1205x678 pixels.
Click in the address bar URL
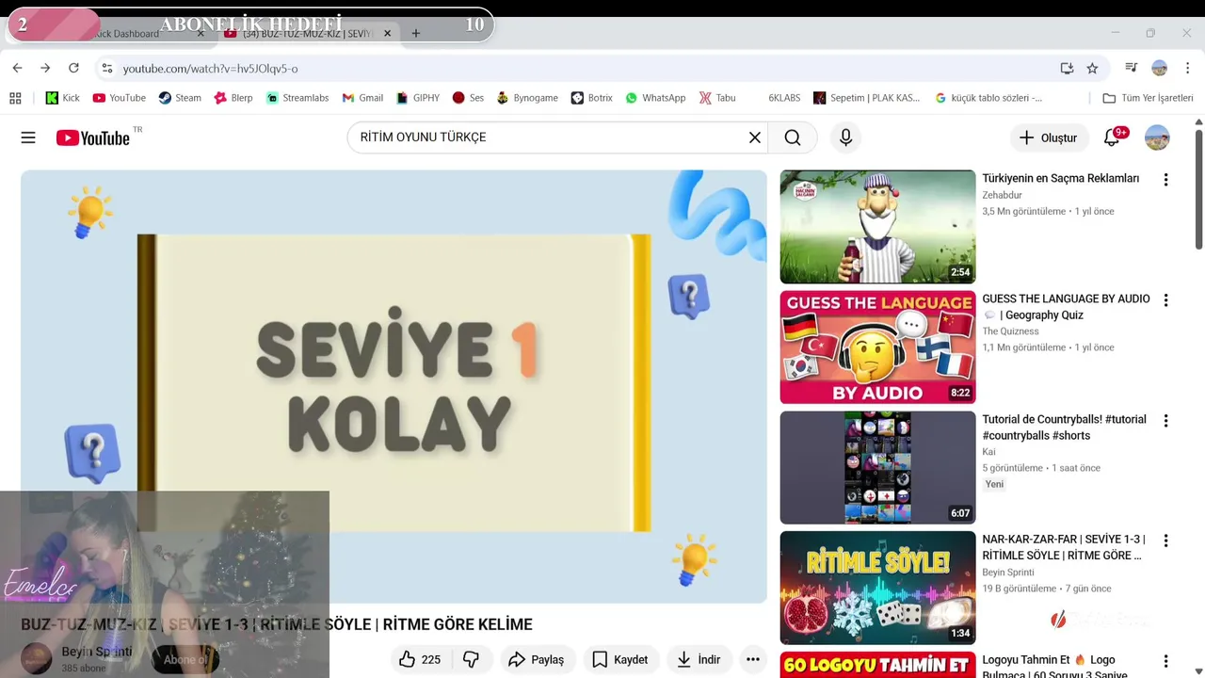tap(210, 68)
